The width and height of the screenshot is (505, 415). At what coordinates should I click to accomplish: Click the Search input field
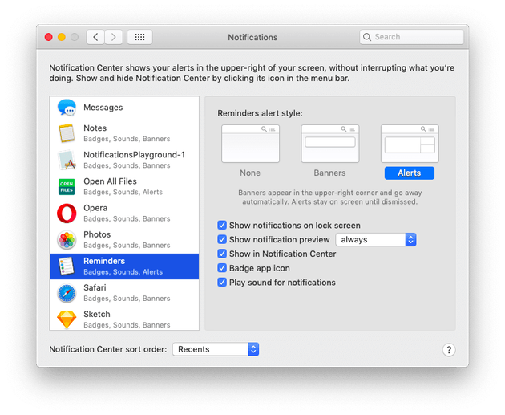point(411,37)
